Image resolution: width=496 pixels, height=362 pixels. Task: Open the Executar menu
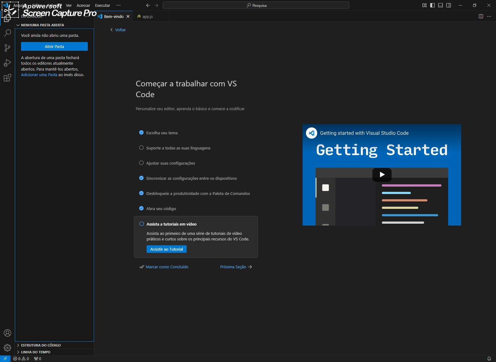[x=103, y=5]
